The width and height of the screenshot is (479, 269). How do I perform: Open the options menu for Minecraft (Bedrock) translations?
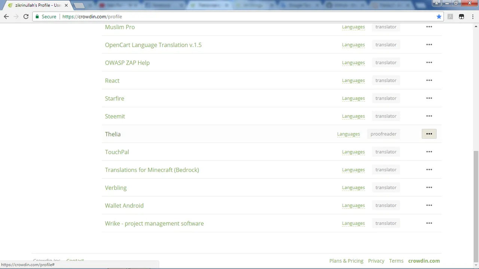[x=429, y=170]
